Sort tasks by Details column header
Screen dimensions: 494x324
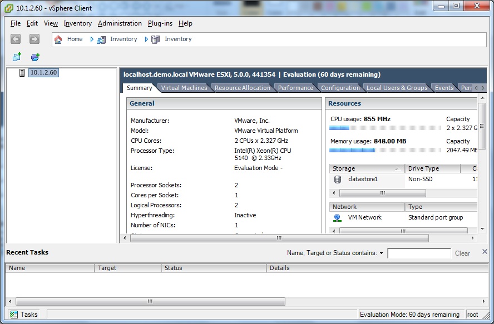point(377,268)
